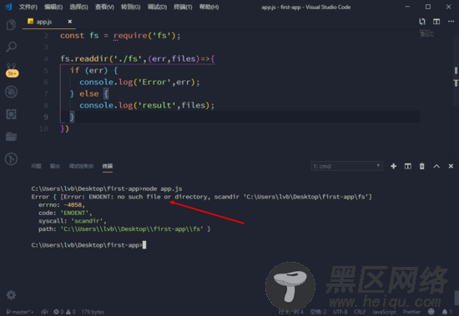Switch to the 调试控制台 (Debug Console) tab
The image size is (459, 316).
click(x=81, y=166)
